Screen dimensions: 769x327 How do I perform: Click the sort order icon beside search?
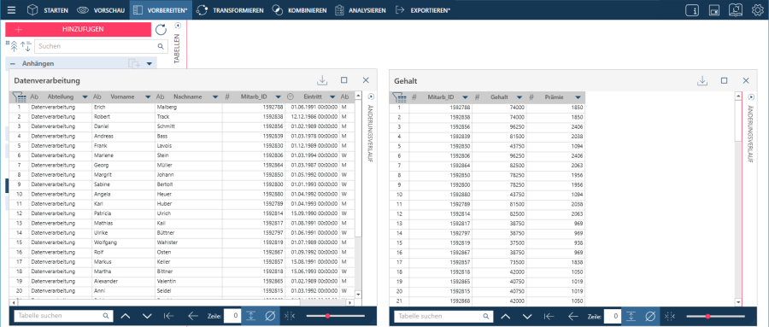point(26,47)
